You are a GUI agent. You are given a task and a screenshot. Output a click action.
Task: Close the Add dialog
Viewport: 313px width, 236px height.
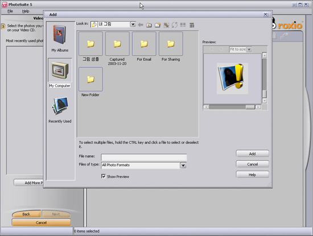pos(265,15)
